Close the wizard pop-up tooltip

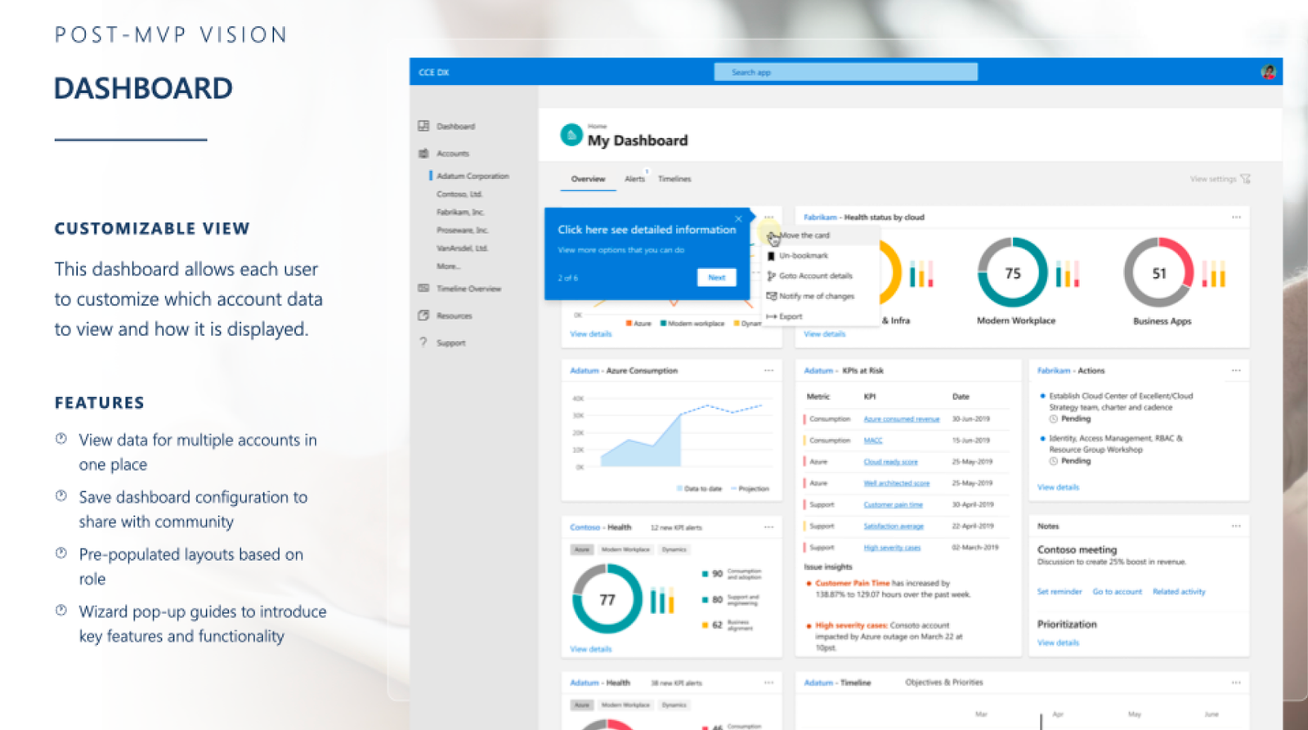click(738, 218)
